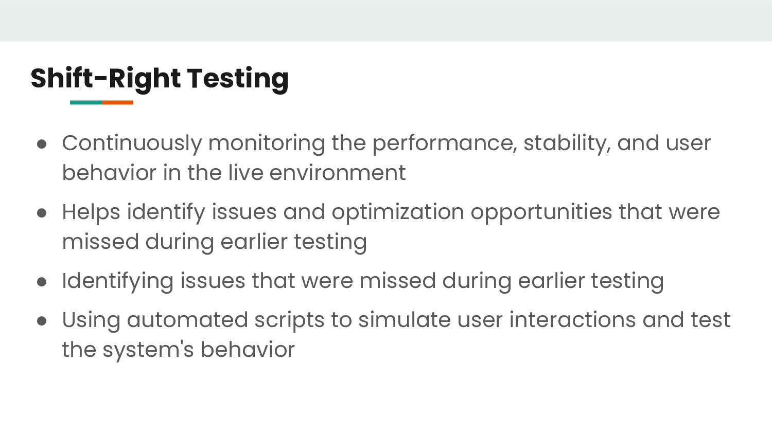Click the line "missed during earlier testing"
The width and height of the screenshot is (772, 434).
(x=214, y=242)
